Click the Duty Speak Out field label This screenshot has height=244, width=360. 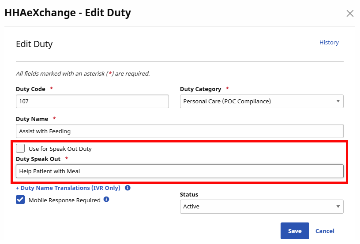[x=38, y=159]
